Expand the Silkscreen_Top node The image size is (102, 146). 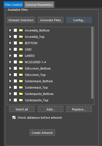point(10,75)
